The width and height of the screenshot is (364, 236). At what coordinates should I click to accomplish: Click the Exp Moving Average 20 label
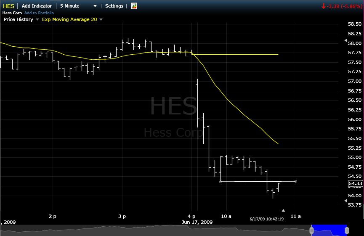[x=69, y=19]
